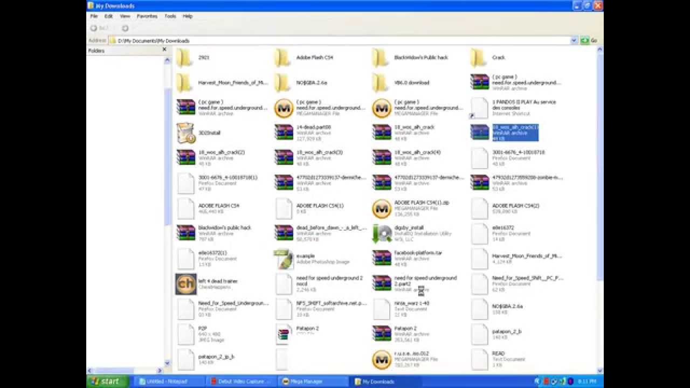Click Folders pane horizontal scroll-right arrow

pos(160,371)
